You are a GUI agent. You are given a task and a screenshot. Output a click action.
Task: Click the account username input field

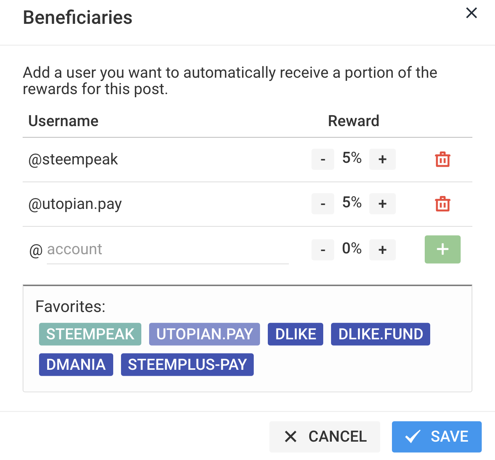(x=167, y=250)
